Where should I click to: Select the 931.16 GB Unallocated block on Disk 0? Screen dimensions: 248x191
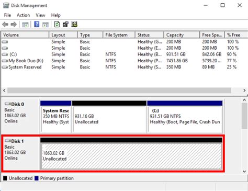click(x=109, y=117)
